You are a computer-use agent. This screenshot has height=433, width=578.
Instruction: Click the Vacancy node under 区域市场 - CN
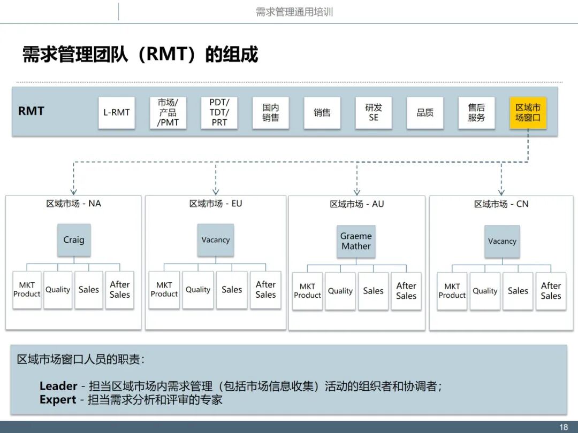tap(502, 241)
